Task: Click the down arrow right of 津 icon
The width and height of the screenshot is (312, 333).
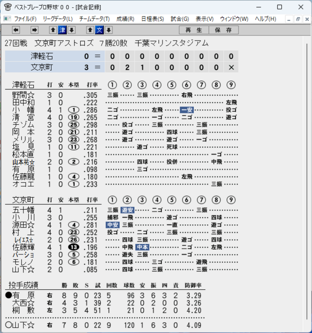Action: pos(72,30)
